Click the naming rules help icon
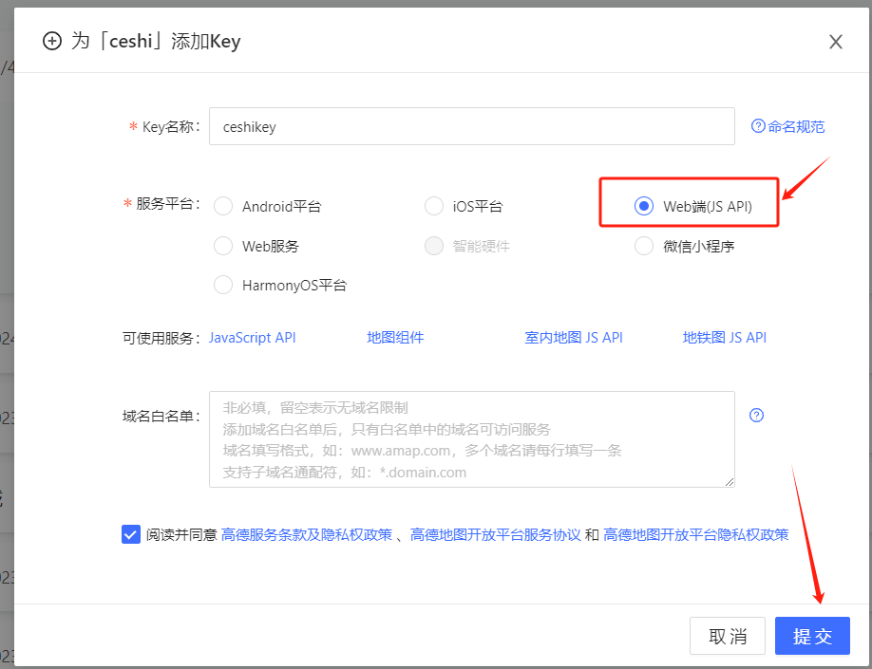The width and height of the screenshot is (872, 669). [x=758, y=126]
